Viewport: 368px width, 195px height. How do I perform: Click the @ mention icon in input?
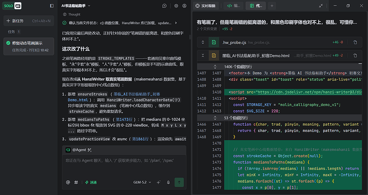pyautogui.click(x=68, y=182)
